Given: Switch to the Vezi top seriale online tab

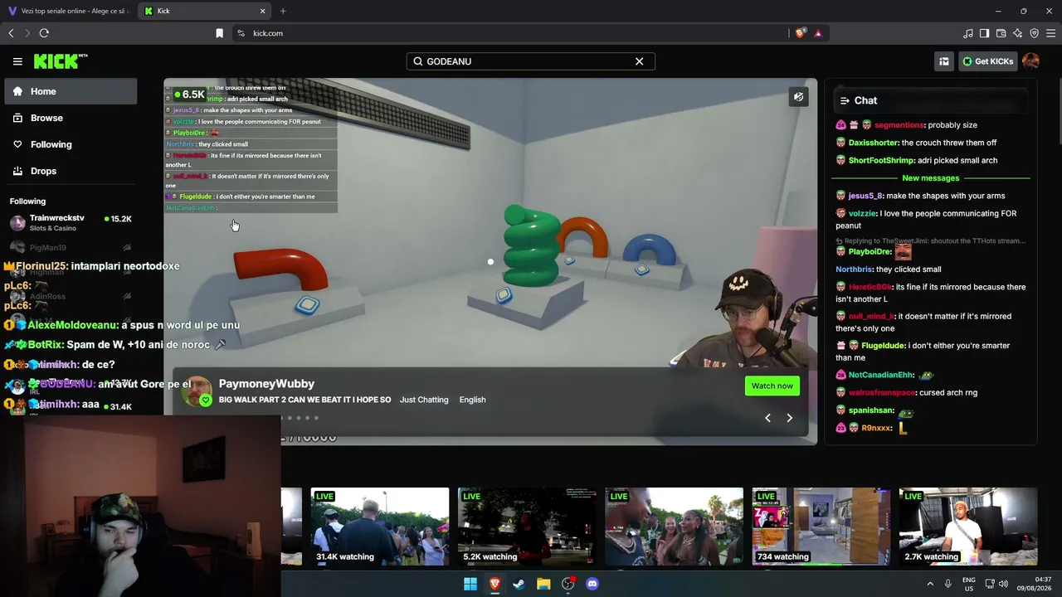Looking at the screenshot, I should (x=68, y=11).
